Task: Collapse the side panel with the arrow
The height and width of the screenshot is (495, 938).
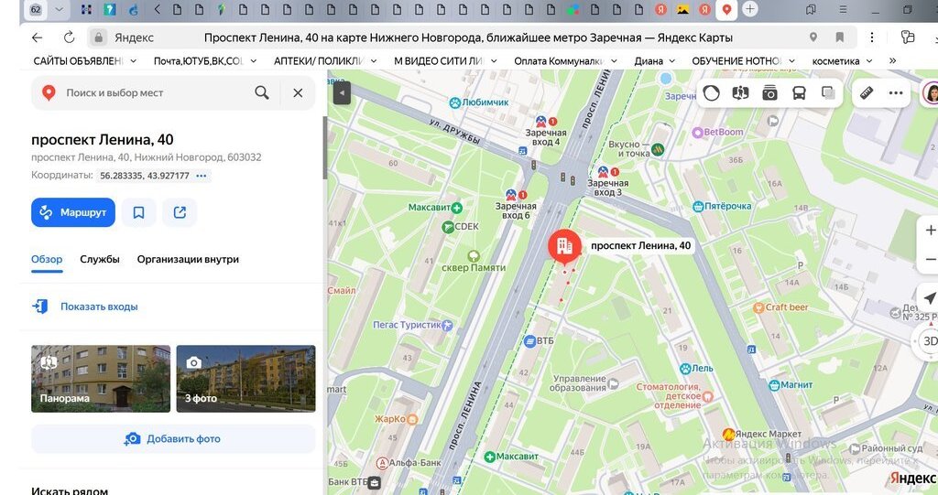Action: pos(342,93)
